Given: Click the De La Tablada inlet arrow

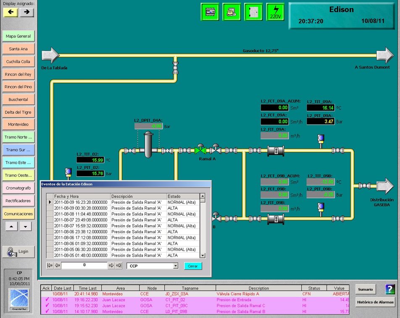Looking at the screenshot, I should 50,55.
